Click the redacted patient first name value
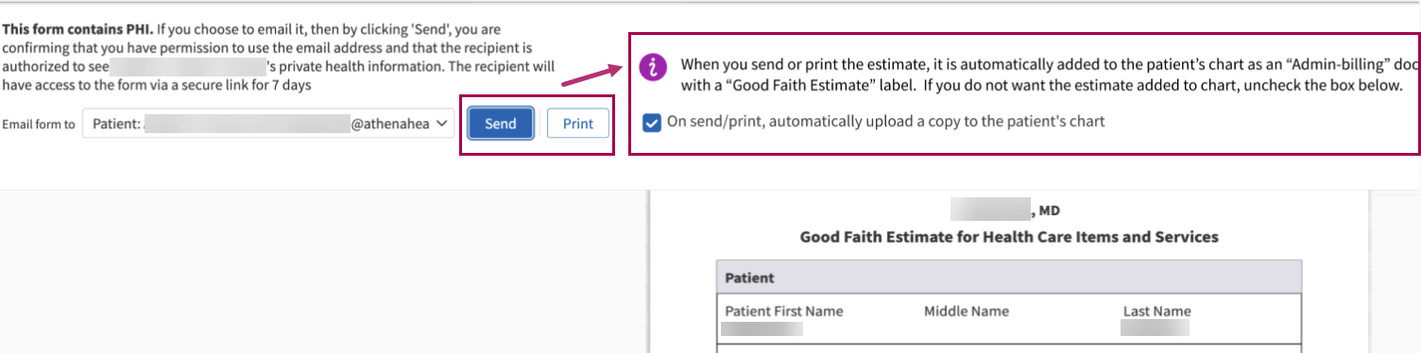Viewport: 1421px width, 353px height. 762,328
